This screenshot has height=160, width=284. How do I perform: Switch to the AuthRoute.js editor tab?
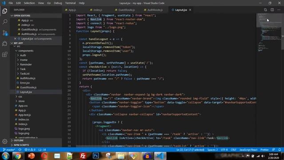[x=155, y=10]
